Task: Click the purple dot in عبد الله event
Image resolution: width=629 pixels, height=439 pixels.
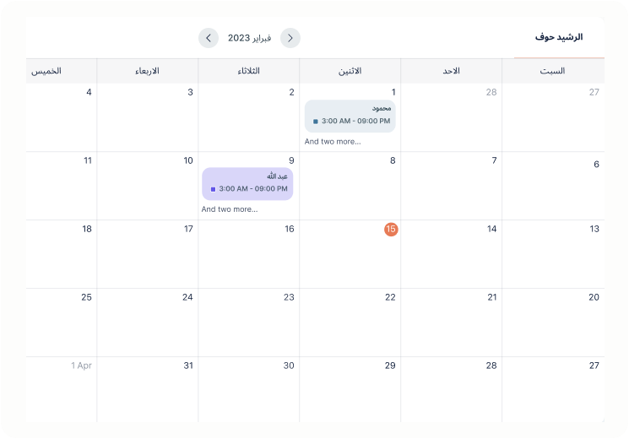Action: [x=213, y=189]
